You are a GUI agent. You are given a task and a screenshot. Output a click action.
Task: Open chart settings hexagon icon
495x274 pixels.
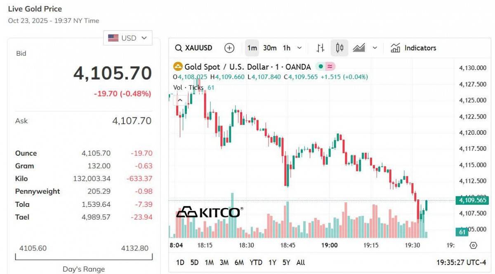click(x=473, y=246)
